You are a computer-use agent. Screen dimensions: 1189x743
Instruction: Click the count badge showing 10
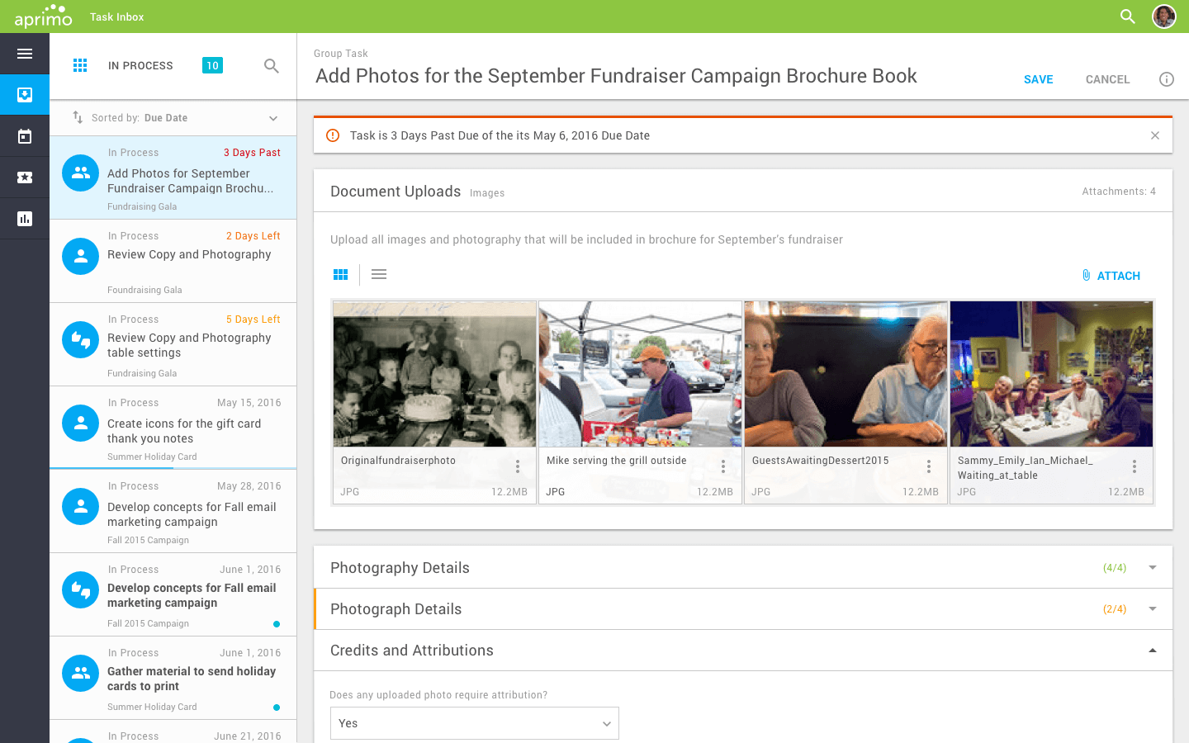[212, 65]
